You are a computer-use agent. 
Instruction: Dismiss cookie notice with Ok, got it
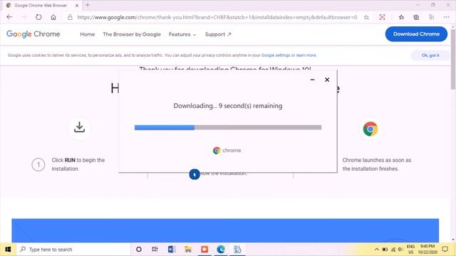[430, 55]
